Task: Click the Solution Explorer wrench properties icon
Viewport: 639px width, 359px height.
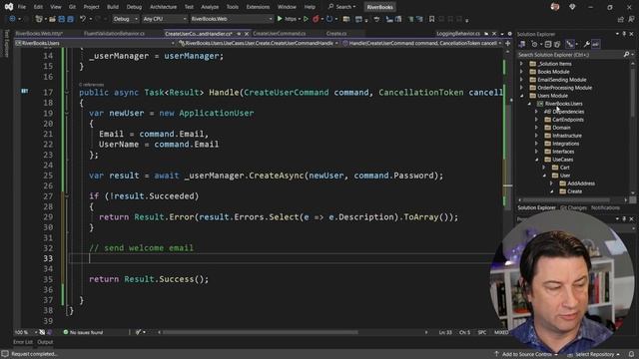Action: coord(586,44)
